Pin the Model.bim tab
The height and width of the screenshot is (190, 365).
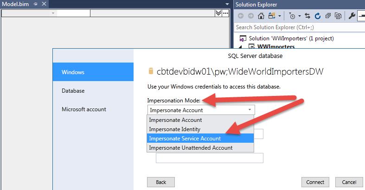pos(35,4)
